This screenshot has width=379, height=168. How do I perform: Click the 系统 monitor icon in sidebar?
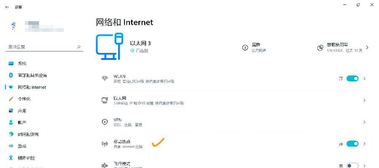click(x=11, y=63)
